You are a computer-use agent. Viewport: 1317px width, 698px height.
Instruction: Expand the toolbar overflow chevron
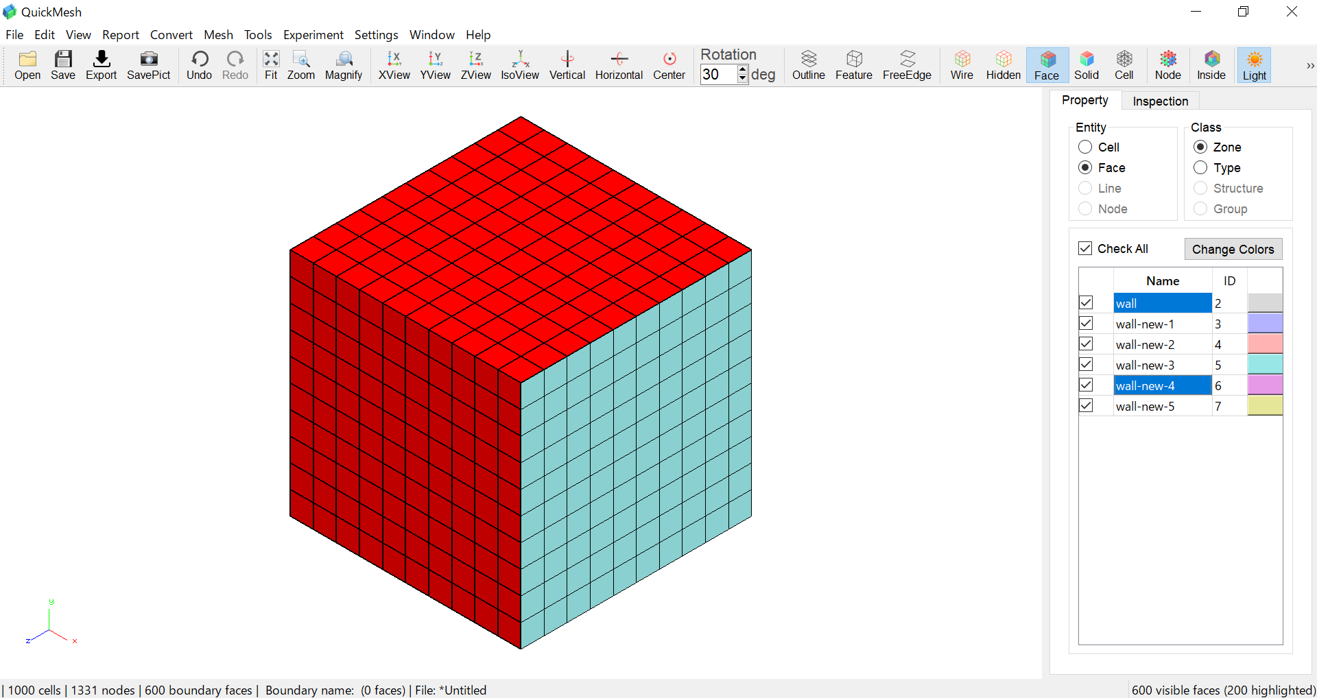[x=1310, y=66]
